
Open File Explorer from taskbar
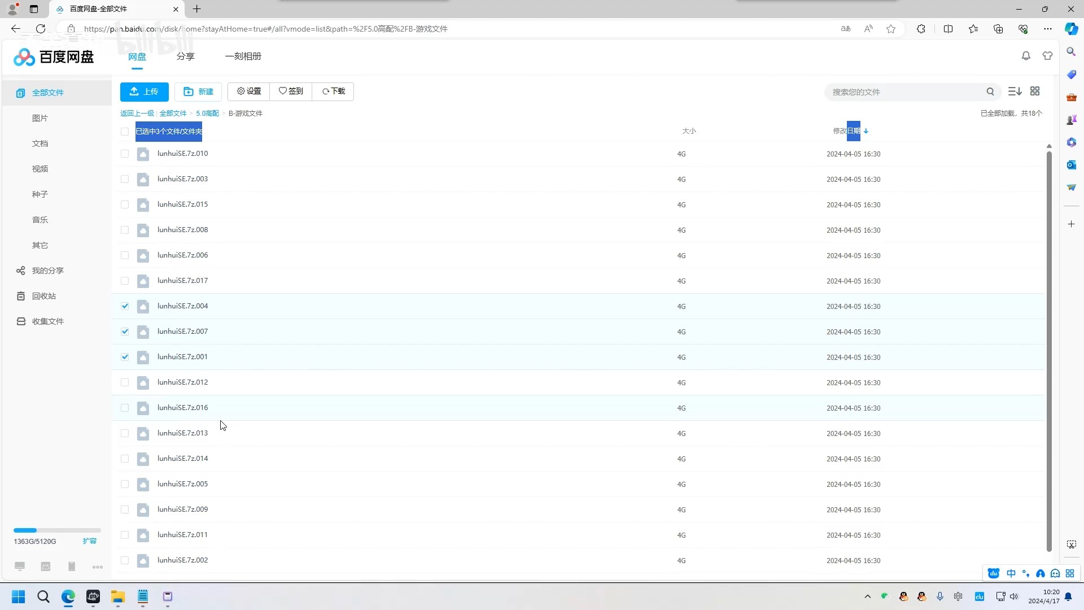pyautogui.click(x=117, y=596)
